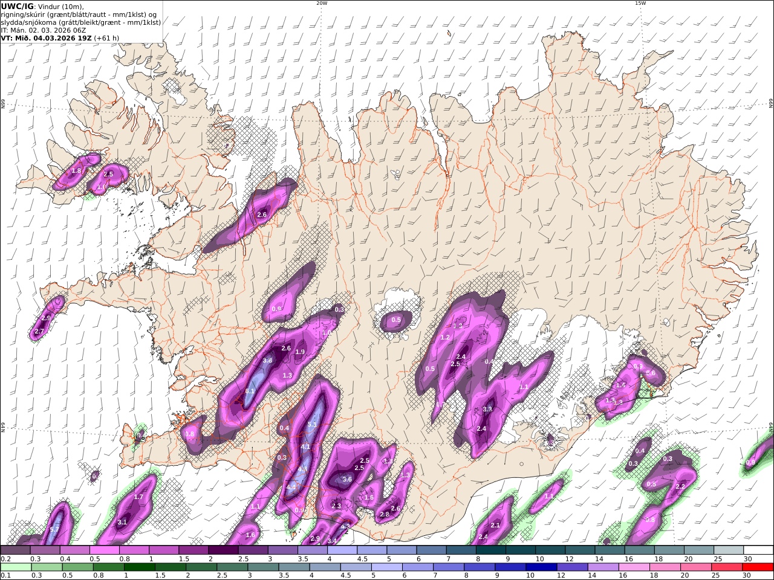Click the 5.7 value off the southwest coast
The height and width of the screenshot is (580, 774).
pyautogui.click(x=54, y=530)
